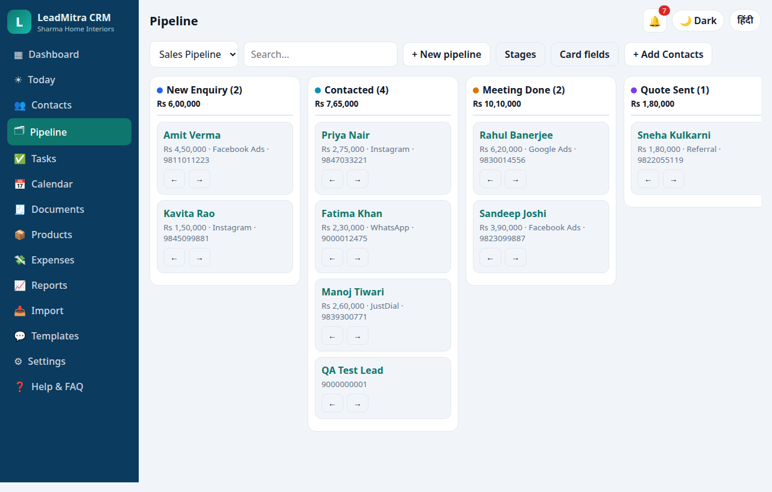
Task: Open Manoj Tiwari lead name
Action: point(353,292)
